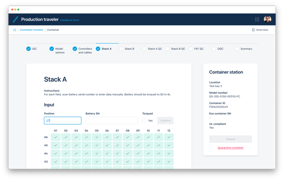Open the user profile avatar
This screenshot has width=284, height=180.
coord(267,19)
